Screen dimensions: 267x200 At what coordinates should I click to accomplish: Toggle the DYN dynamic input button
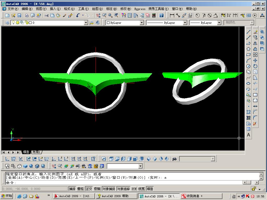(134, 189)
